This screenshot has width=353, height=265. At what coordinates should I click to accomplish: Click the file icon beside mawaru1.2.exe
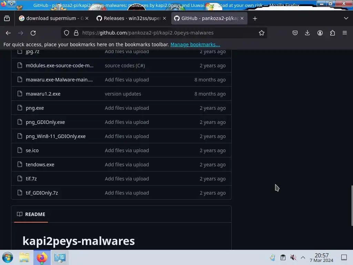20,94
